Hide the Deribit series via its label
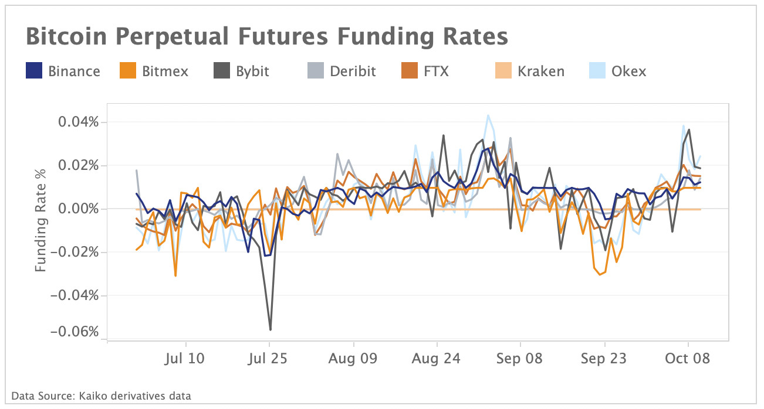Viewport: 764px width, 409px height. [x=352, y=71]
